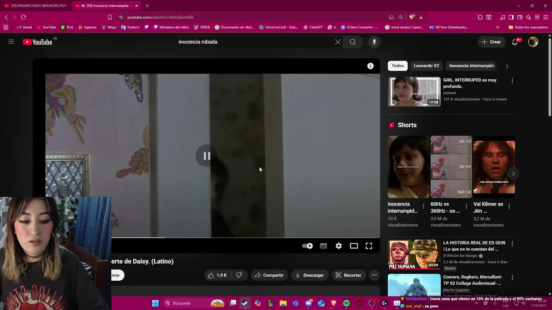Select the Leonardo VZ filter chip
Viewport: 552px width, 310px height.
(x=427, y=66)
